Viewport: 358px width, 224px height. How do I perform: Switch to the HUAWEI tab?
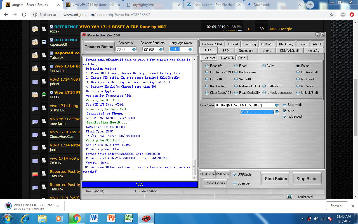click(x=267, y=44)
